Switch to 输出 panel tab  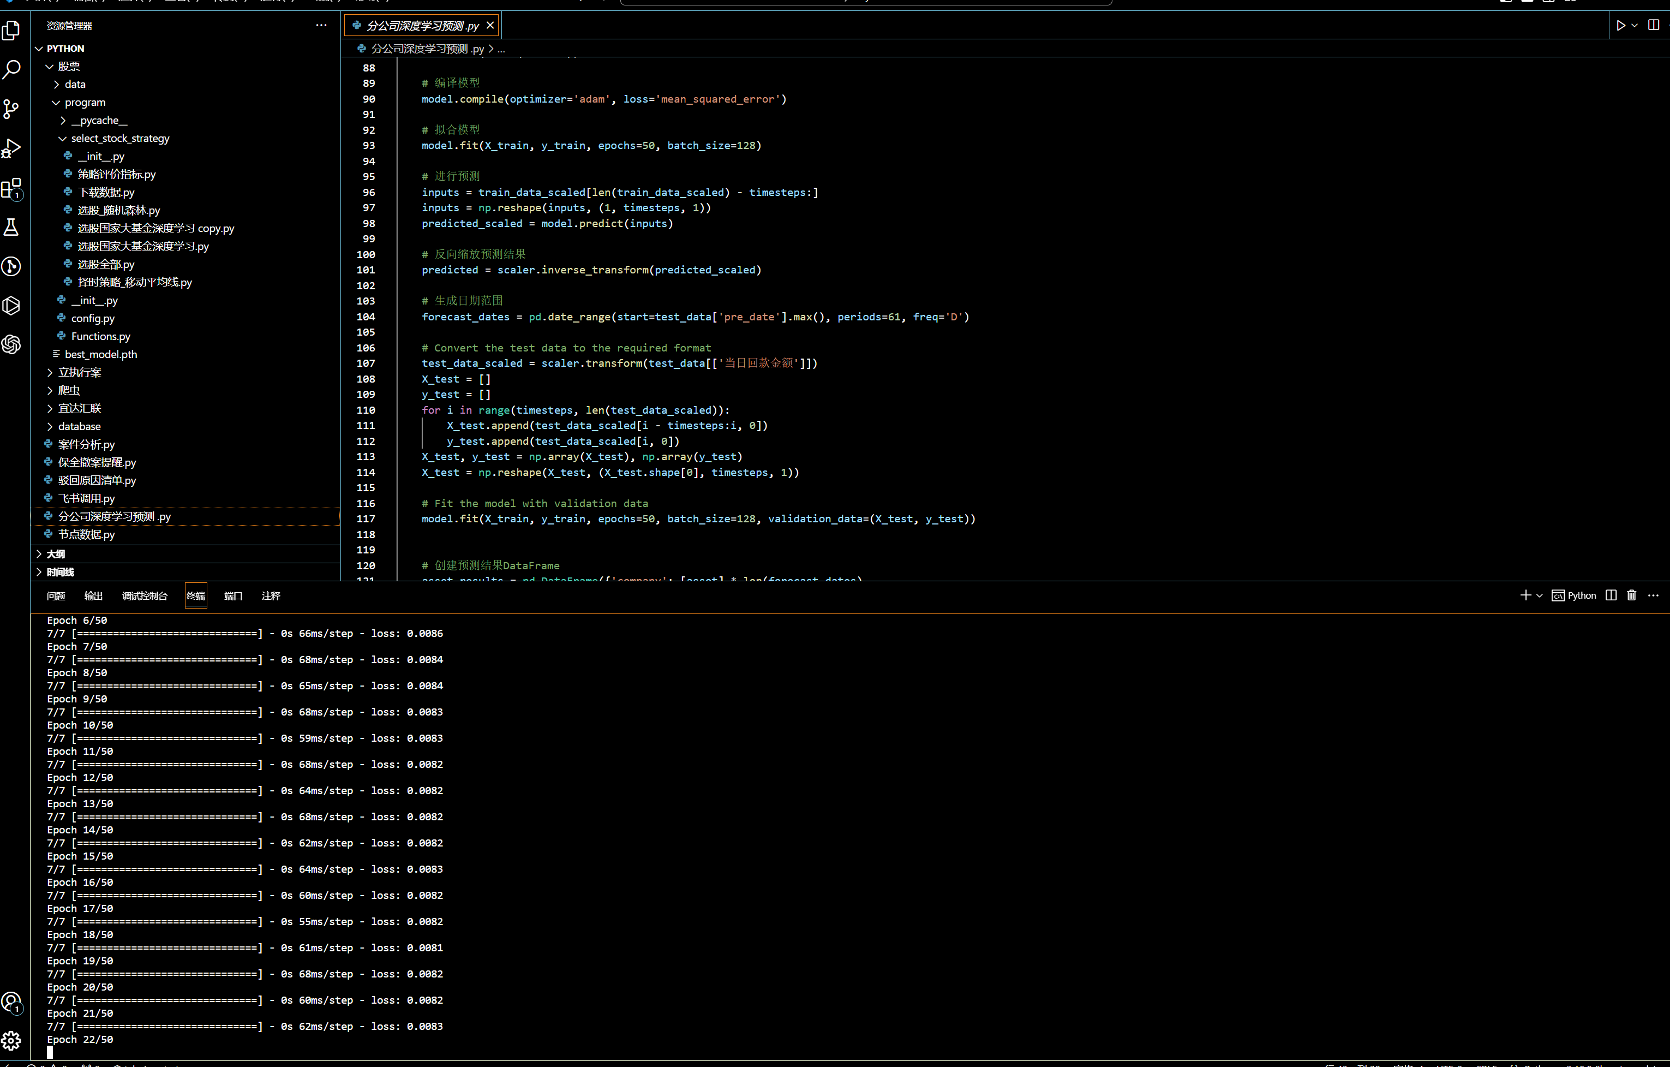94,596
